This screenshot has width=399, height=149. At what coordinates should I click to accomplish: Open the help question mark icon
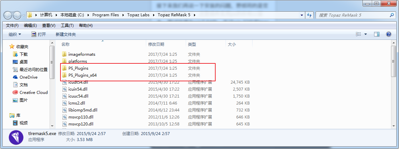388,34
